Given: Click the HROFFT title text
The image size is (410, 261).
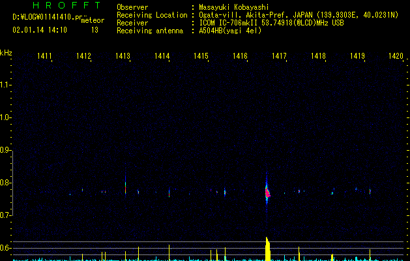Looking at the screenshot, I should (66, 5).
